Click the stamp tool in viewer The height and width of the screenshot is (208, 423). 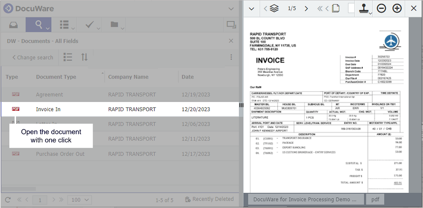coord(366,8)
